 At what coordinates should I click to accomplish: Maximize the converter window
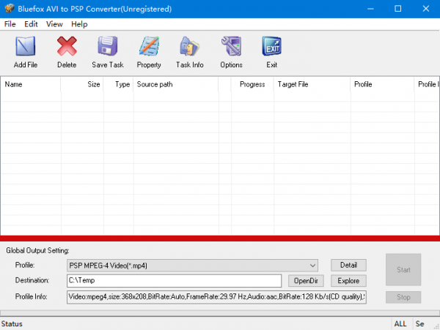(x=398, y=9)
